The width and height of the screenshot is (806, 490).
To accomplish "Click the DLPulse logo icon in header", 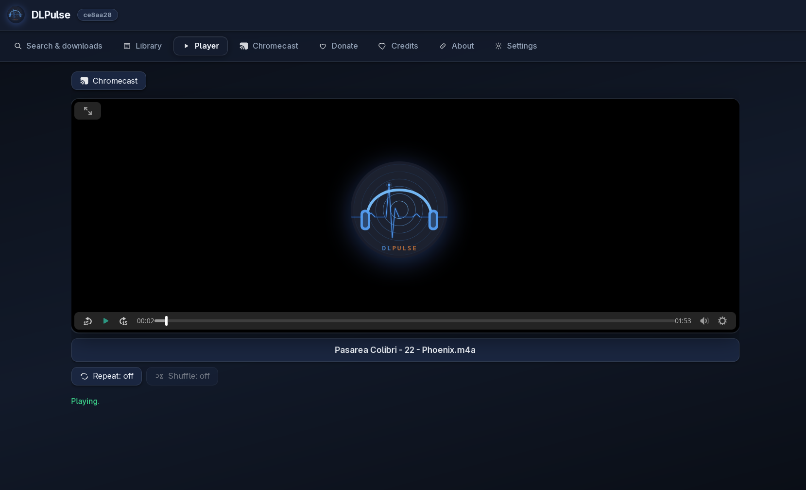I will [x=15, y=15].
